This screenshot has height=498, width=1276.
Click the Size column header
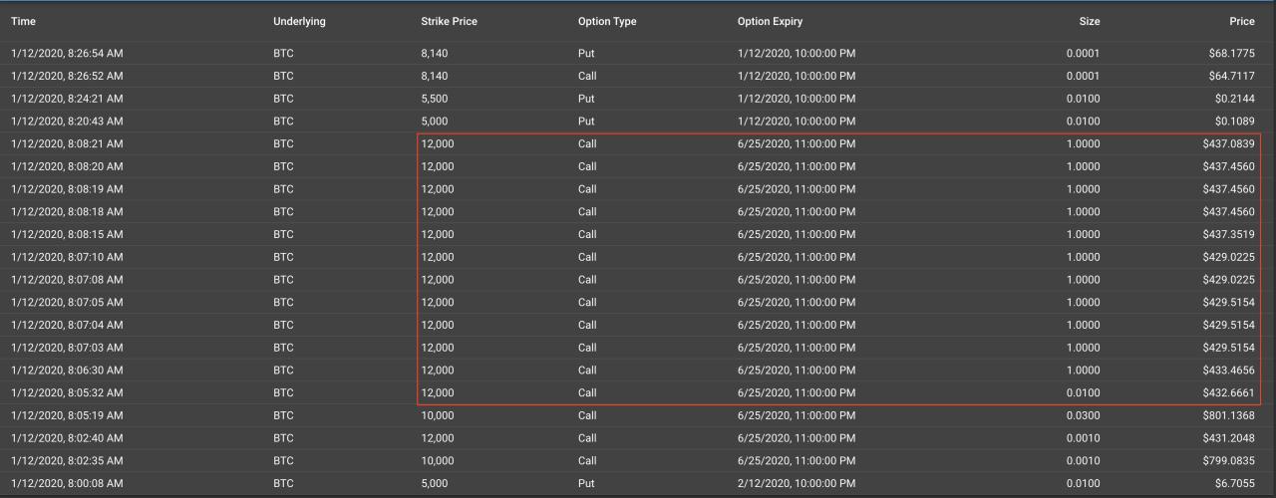[x=1090, y=21]
